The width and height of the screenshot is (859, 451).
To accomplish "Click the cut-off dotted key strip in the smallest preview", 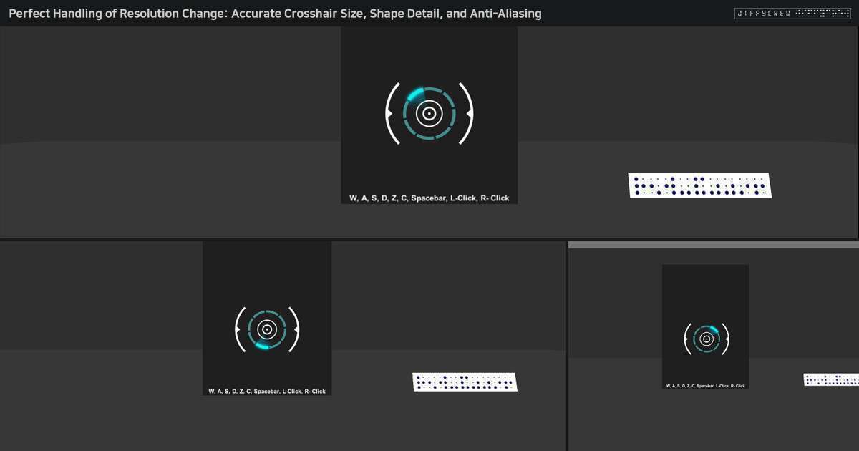I will [831, 380].
